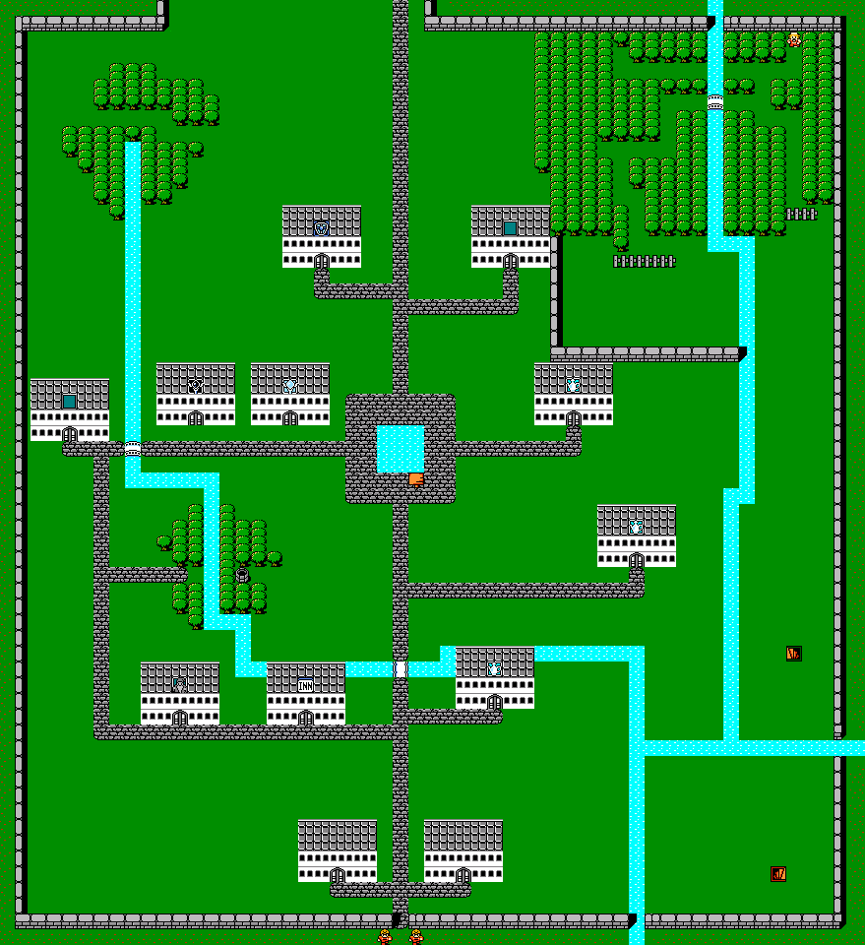The height and width of the screenshot is (945, 865).
Task: Click the white bridge in the northeast forest
Action: (715, 101)
